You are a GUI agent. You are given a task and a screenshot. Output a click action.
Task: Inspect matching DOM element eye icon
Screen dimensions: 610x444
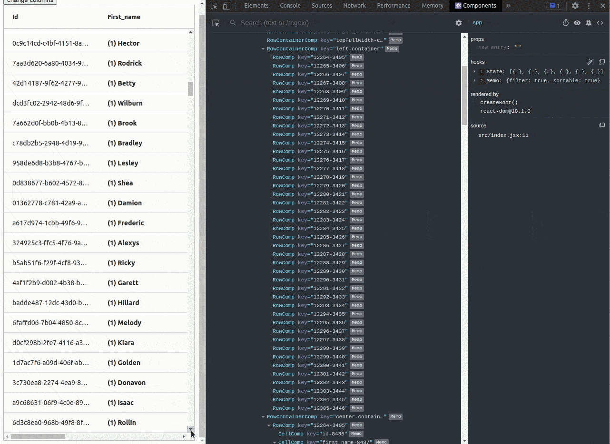click(577, 23)
